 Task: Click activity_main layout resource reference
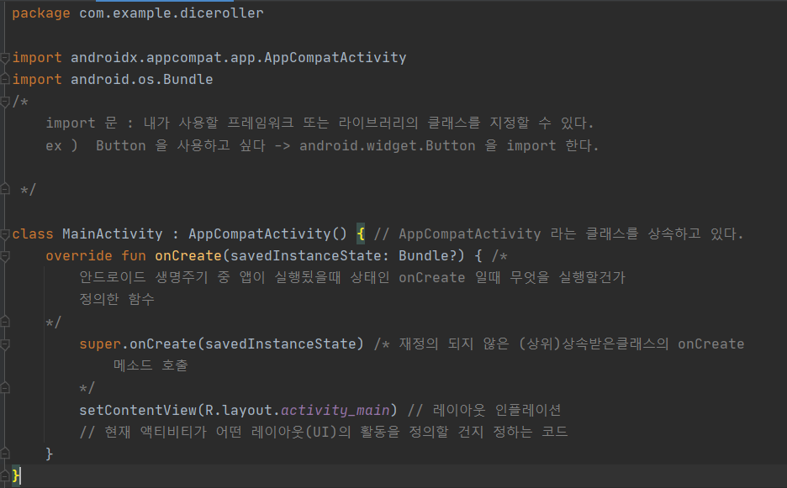pos(335,410)
